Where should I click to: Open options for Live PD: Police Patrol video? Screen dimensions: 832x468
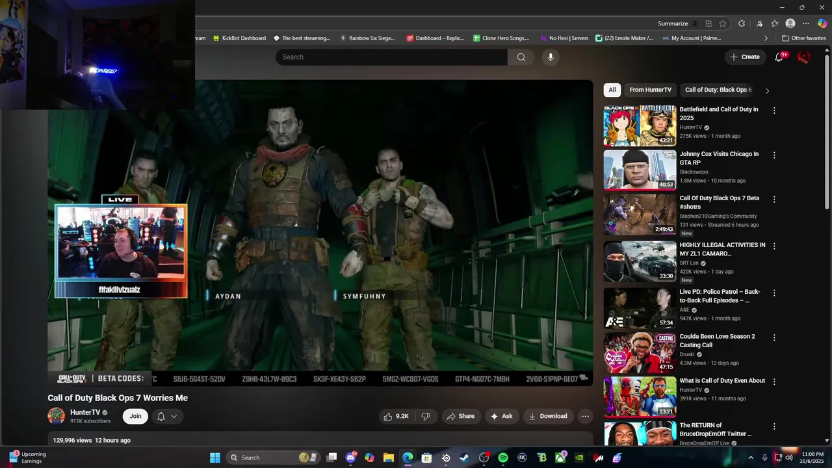[774, 293]
